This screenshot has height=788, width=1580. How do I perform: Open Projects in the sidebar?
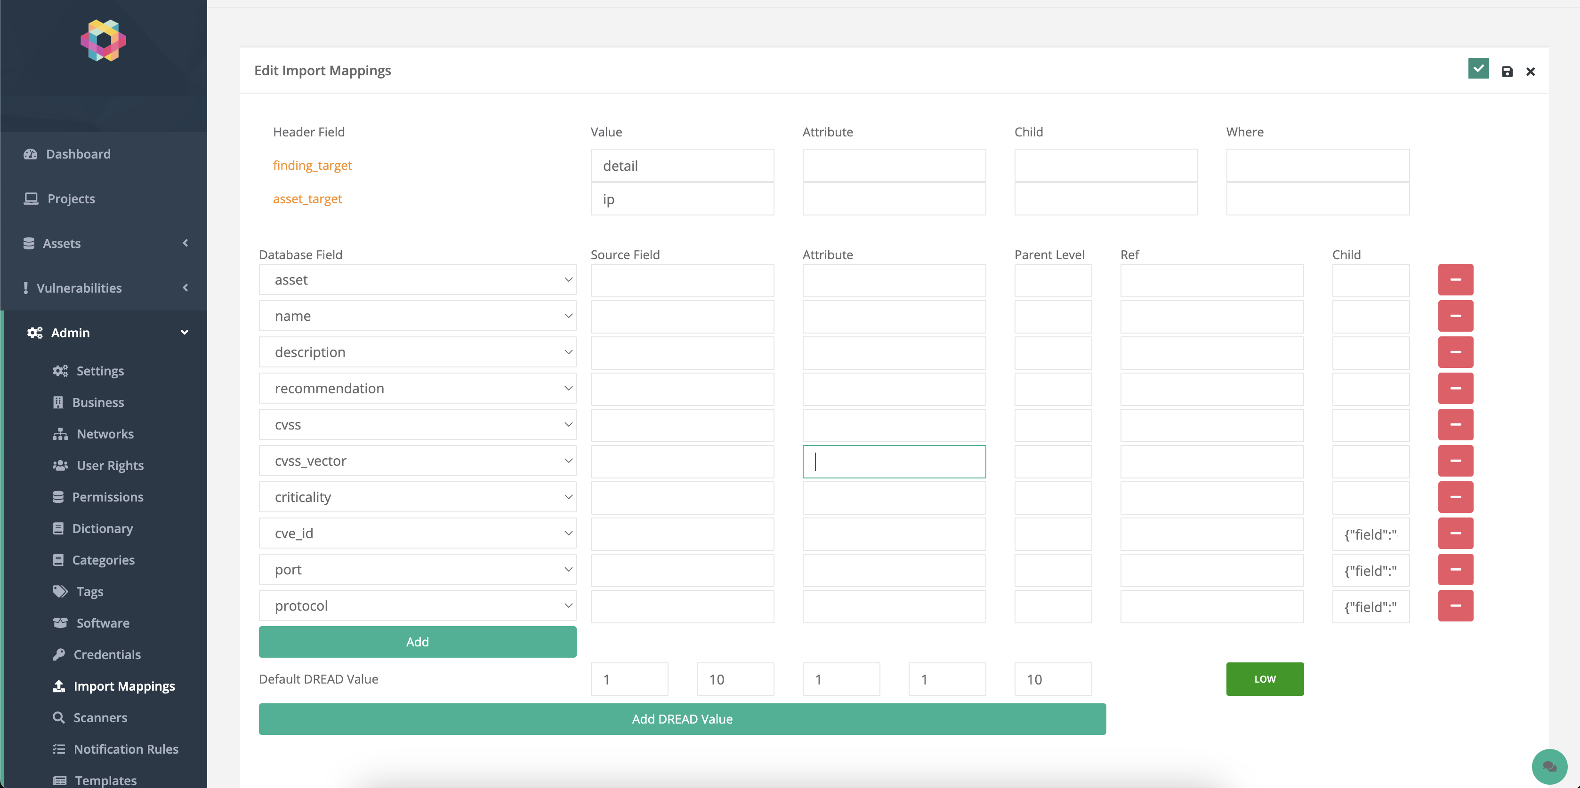pos(71,199)
